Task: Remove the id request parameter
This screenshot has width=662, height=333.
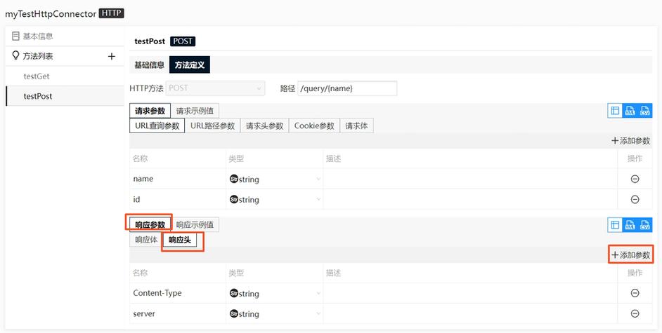Action: tap(635, 199)
